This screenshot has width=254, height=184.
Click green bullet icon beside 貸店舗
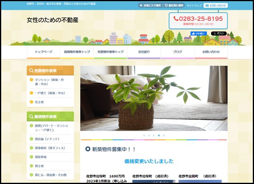tap(31, 139)
